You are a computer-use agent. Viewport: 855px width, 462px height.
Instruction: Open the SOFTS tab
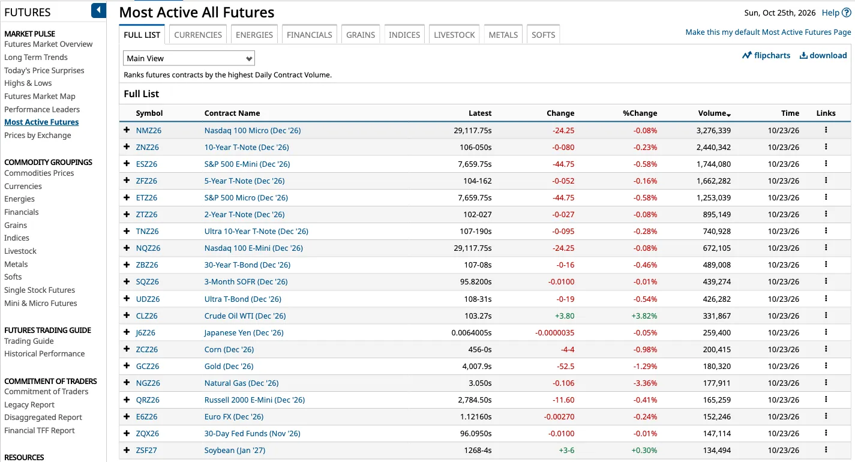pos(543,35)
